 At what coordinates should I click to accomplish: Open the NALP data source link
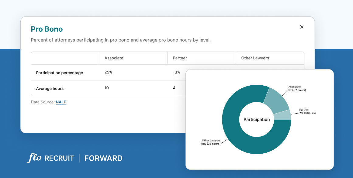pos(61,102)
